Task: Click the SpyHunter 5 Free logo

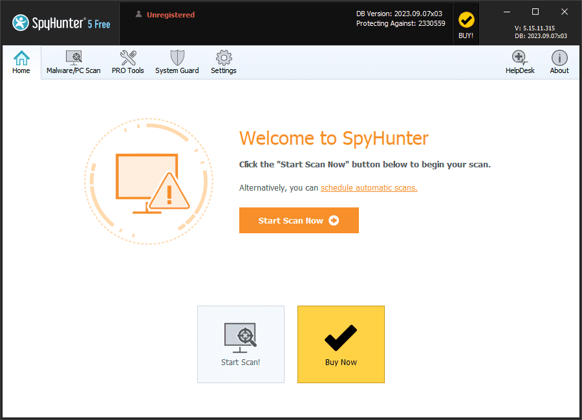Action: pyautogui.click(x=61, y=23)
